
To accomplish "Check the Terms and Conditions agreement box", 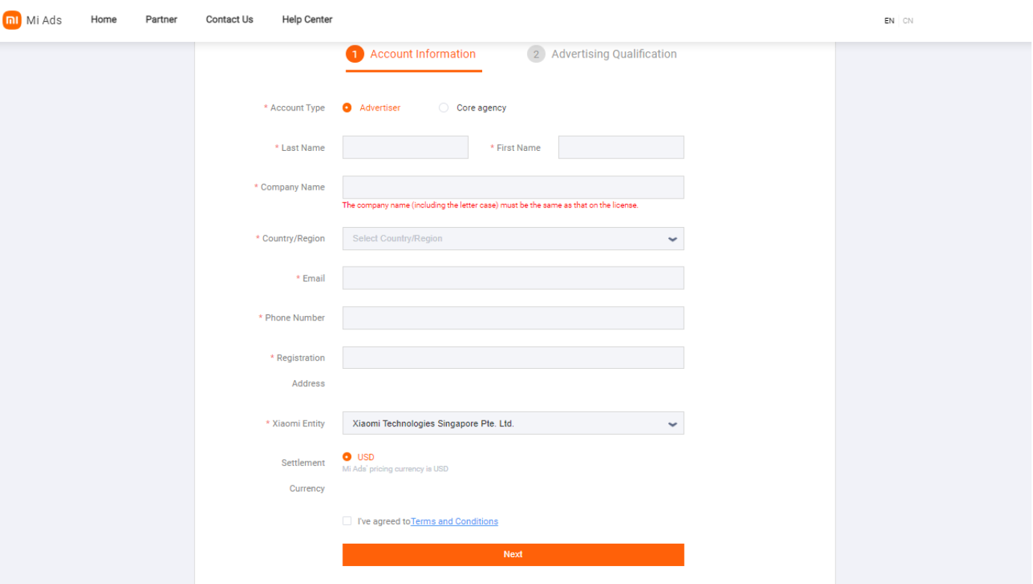I will (347, 521).
